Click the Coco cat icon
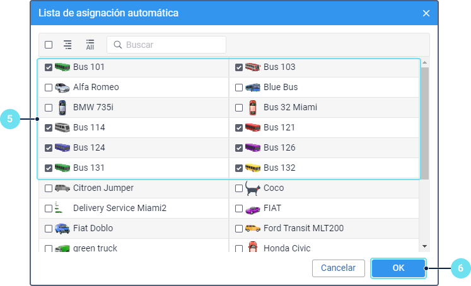This screenshot has width=471, height=286. (x=252, y=188)
